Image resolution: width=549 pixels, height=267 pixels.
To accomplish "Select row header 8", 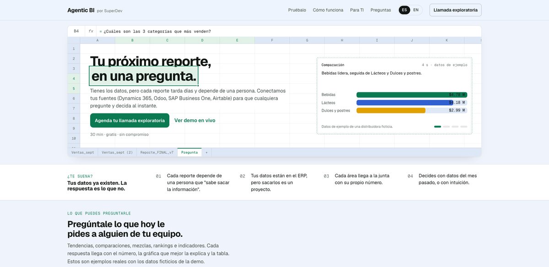I will point(74,118).
